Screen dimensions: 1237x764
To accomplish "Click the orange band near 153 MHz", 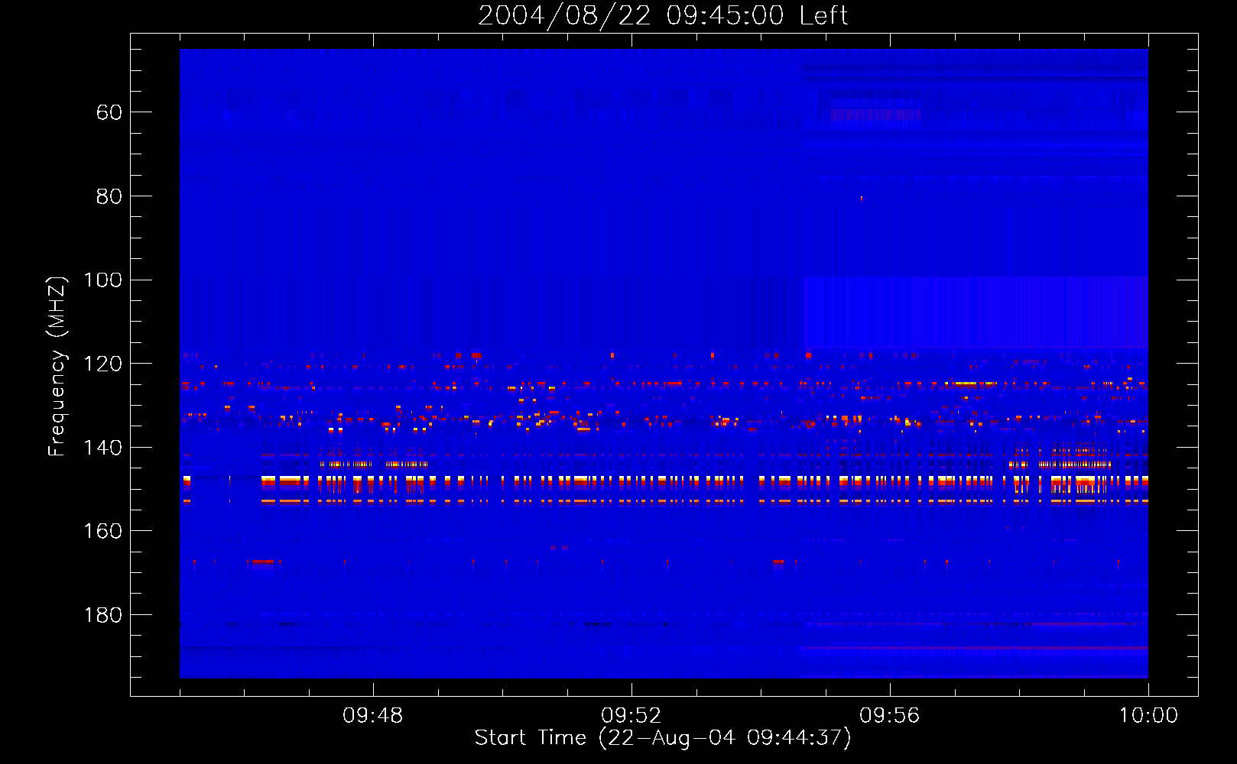I will pos(664,501).
